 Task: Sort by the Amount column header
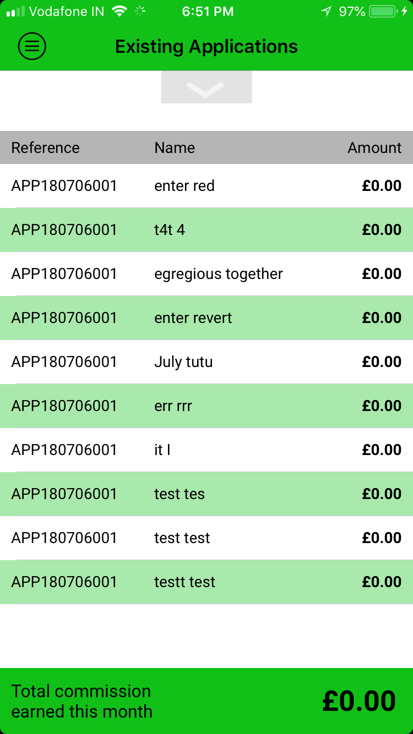click(x=374, y=147)
